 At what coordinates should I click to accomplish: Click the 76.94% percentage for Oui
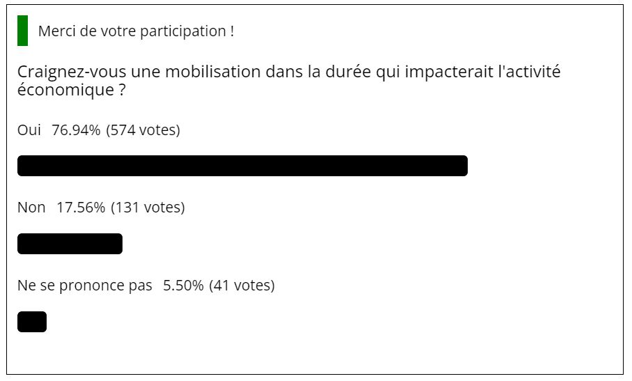pyautogui.click(x=76, y=130)
